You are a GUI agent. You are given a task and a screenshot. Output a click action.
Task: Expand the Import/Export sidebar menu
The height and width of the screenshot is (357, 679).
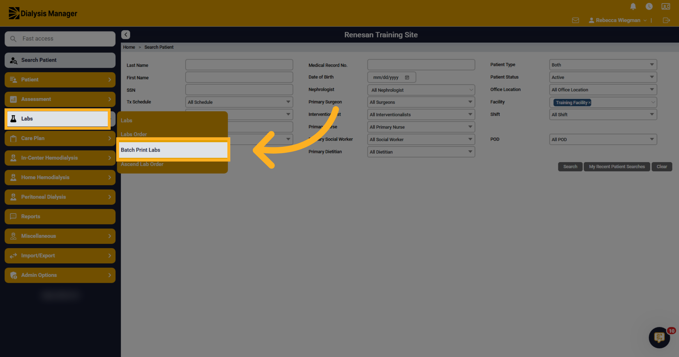[x=60, y=256]
